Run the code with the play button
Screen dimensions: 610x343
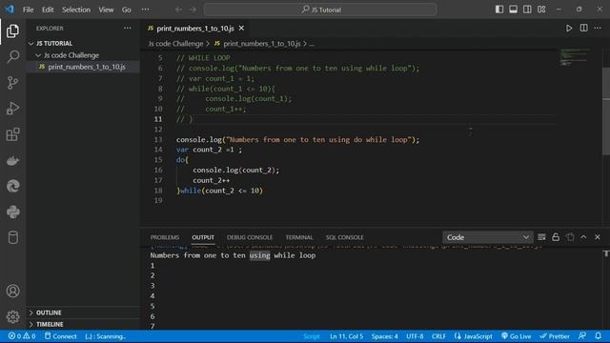click(569, 29)
